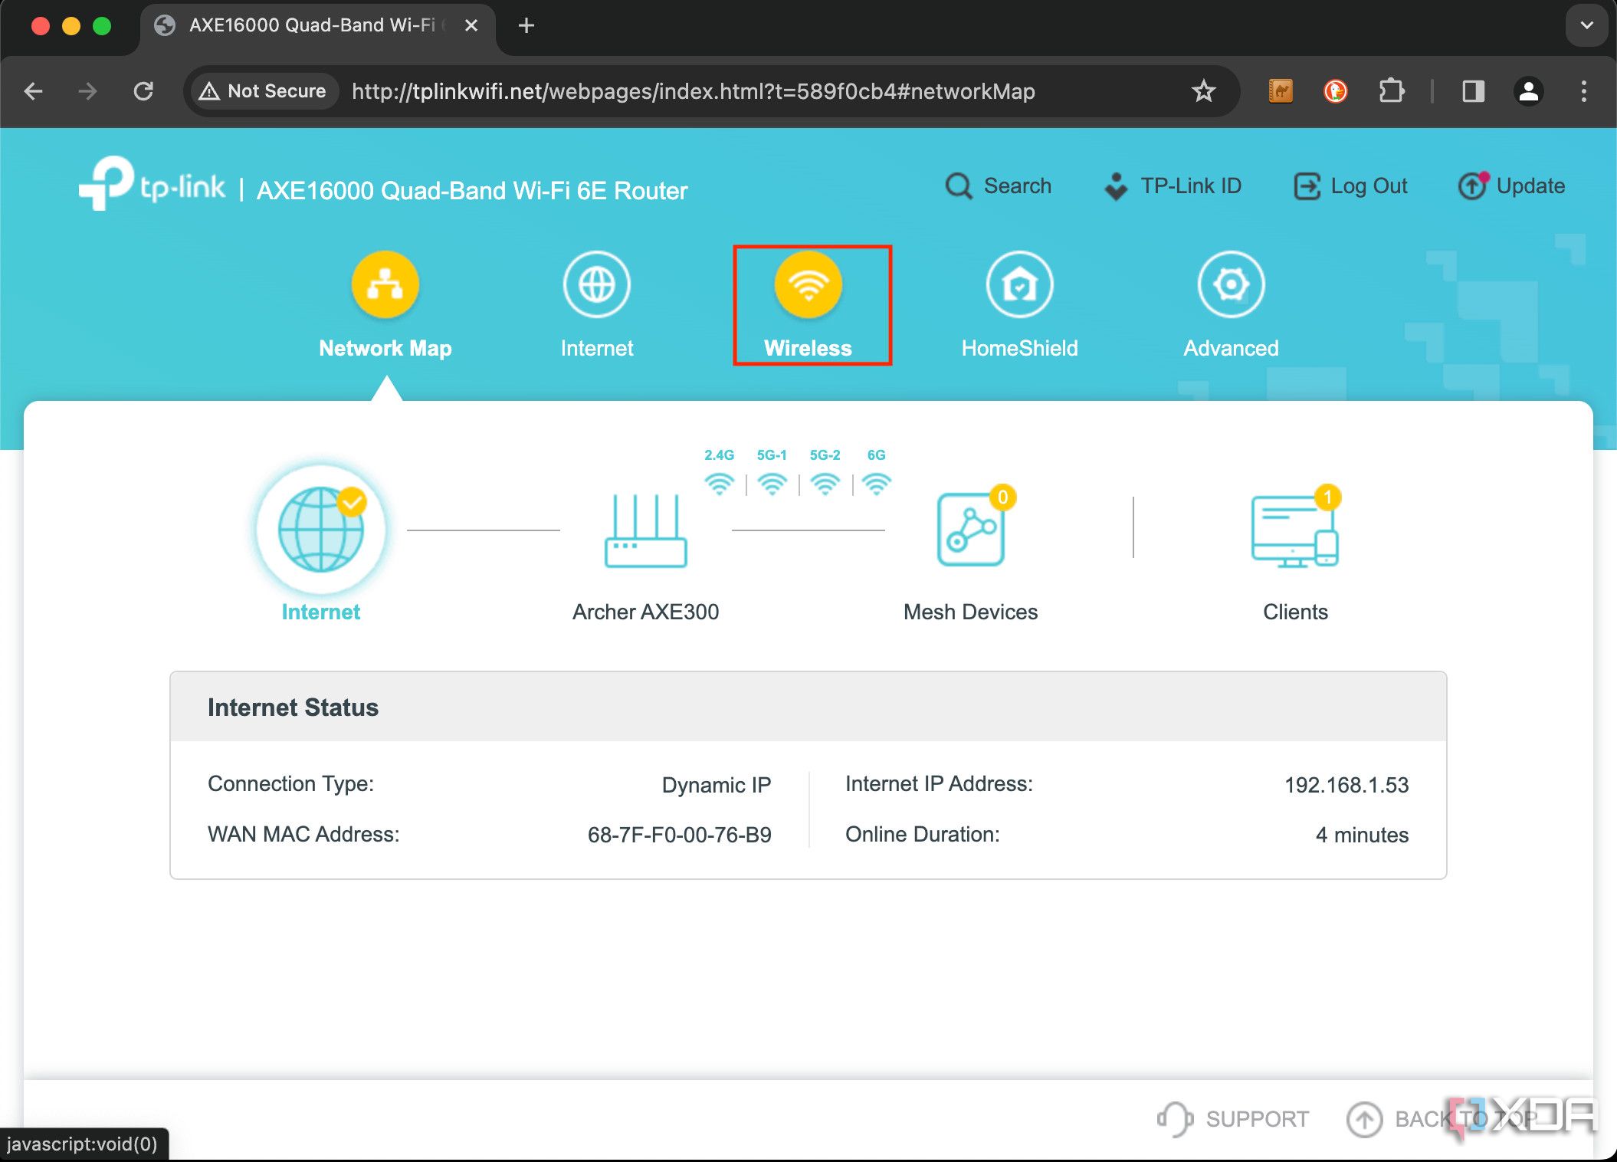This screenshot has height=1162, width=1617.
Task: Click Log Out in header
Action: click(1350, 185)
